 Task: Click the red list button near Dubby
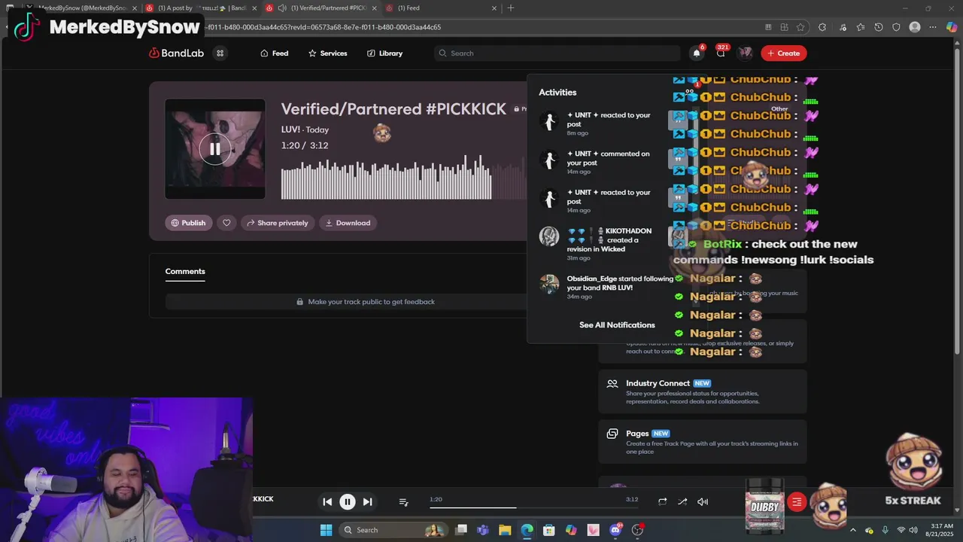coord(797,502)
